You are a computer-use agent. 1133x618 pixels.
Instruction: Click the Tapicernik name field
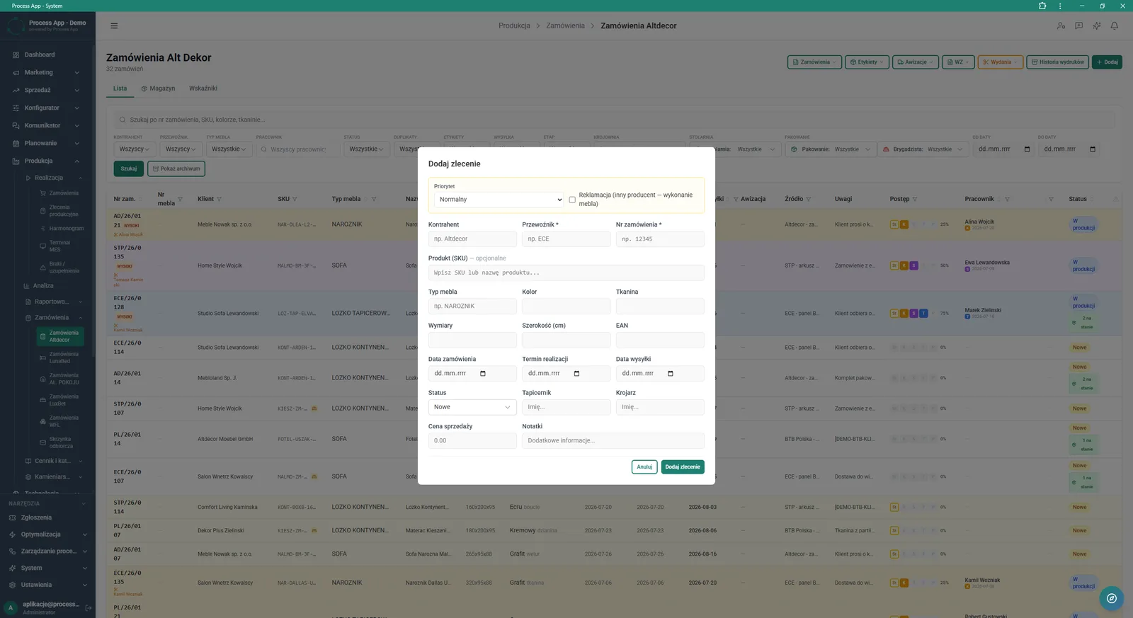click(x=566, y=407)
